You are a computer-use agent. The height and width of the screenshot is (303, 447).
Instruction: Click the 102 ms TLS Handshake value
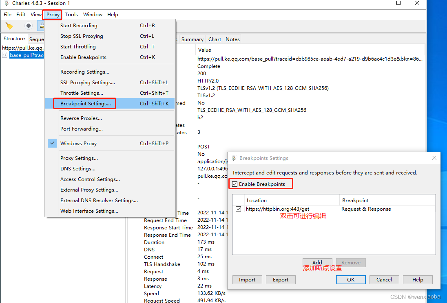pos(206,264)
